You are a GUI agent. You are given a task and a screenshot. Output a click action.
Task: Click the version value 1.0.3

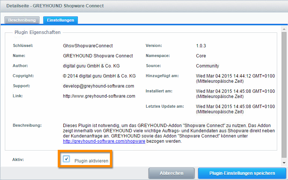point(201,46)
